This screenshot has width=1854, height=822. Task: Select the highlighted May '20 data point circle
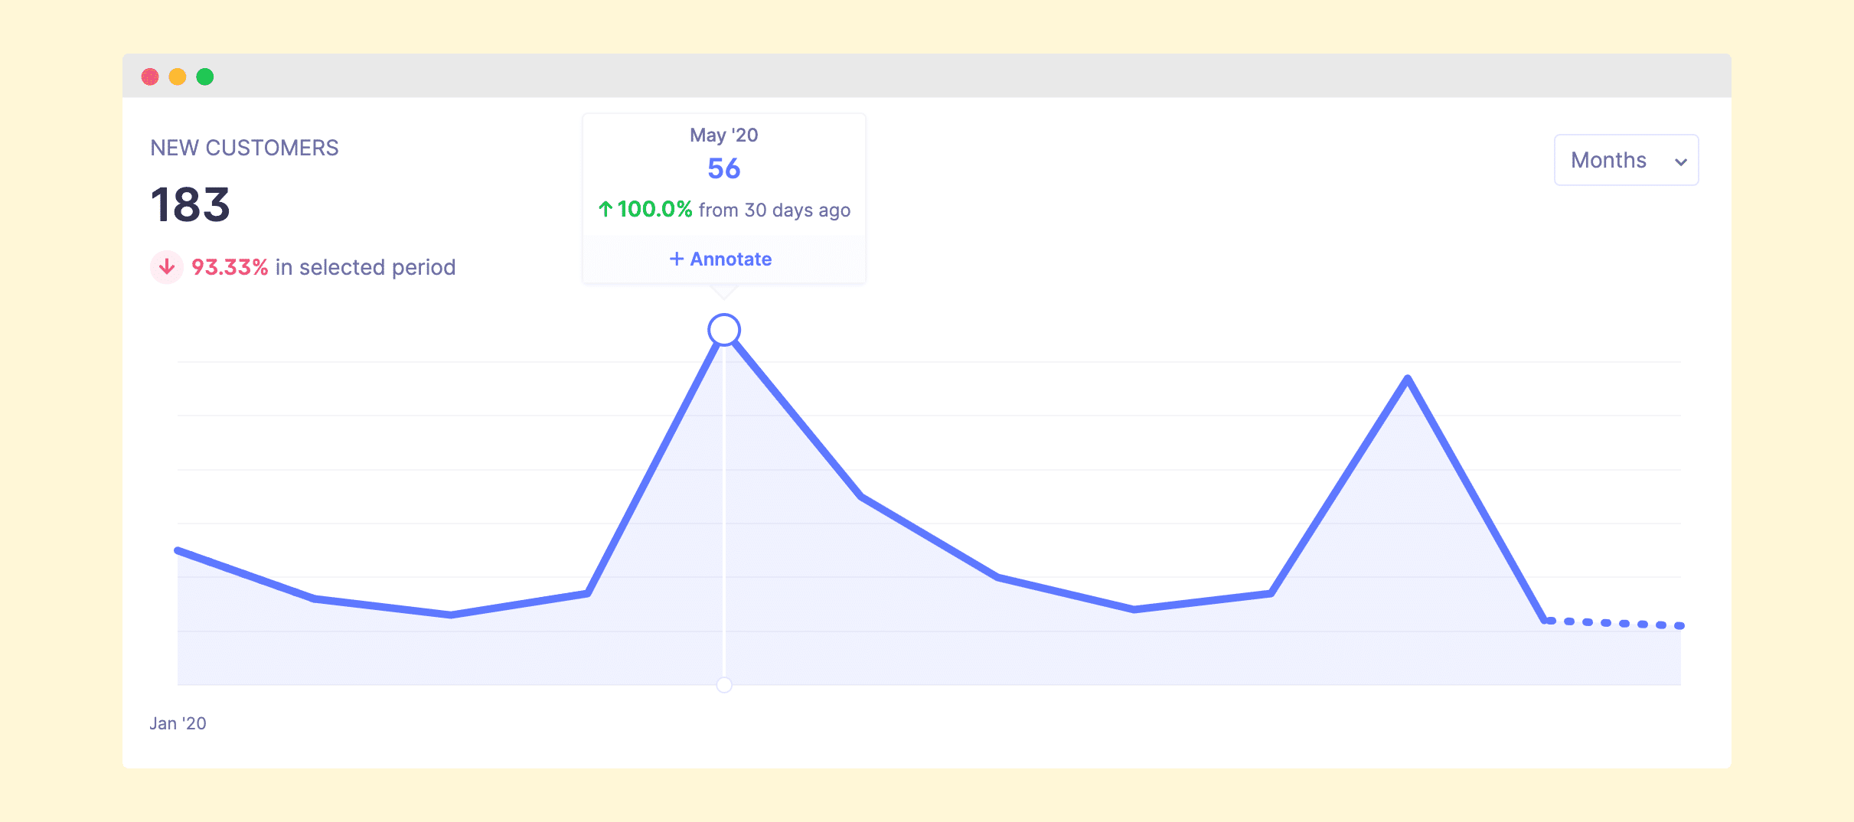[x=723, y=330]
